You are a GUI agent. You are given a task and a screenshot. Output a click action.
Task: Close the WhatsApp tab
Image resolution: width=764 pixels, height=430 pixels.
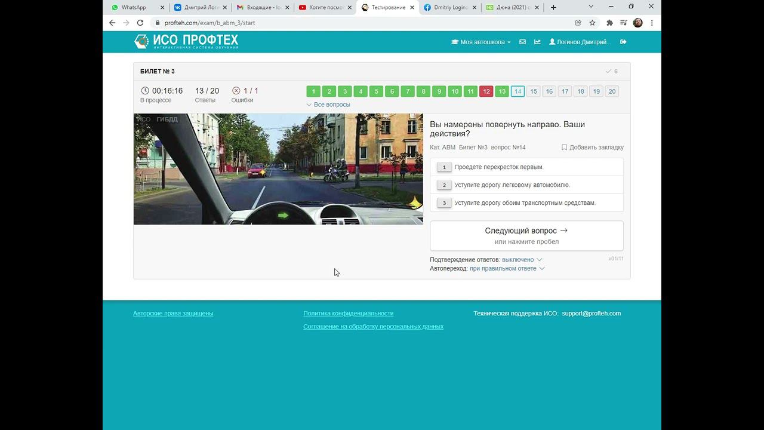point(162,7)
